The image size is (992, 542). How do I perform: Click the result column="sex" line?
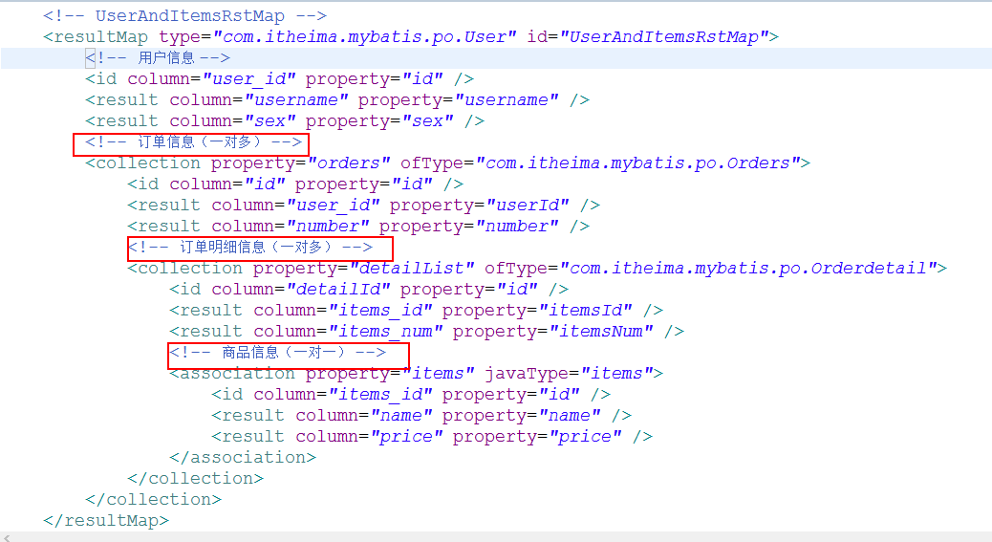point(285,120)
